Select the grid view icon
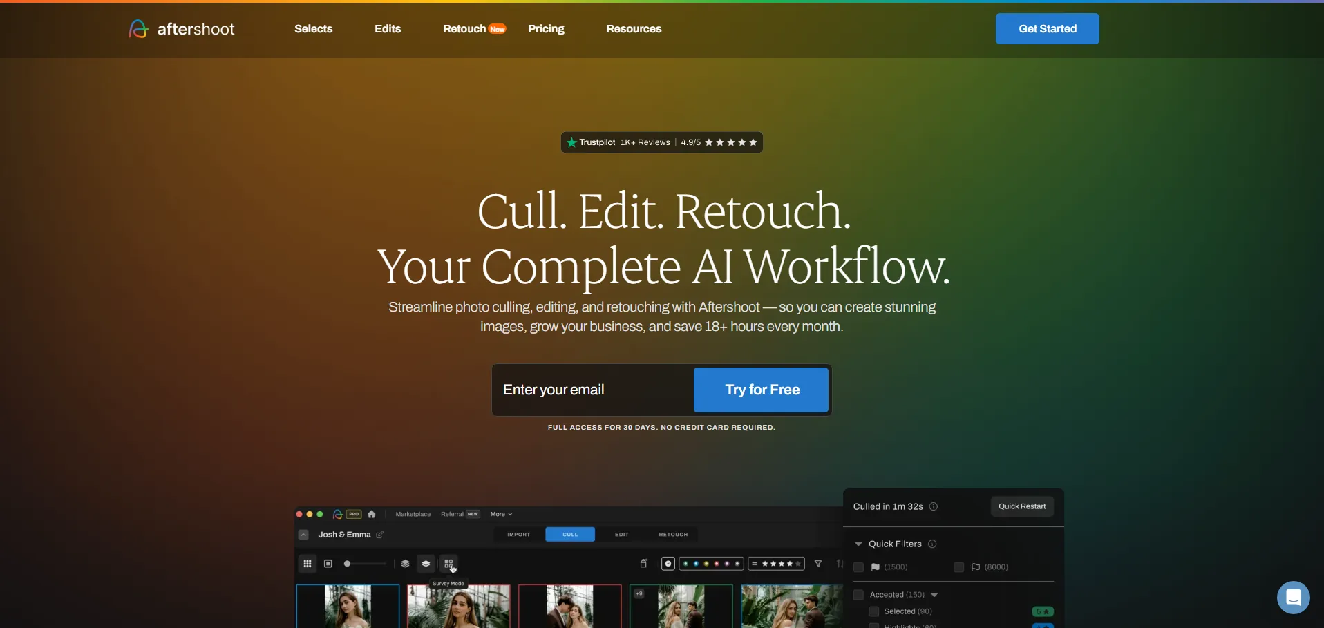This screenshot has height=628, width=1324. click(x=308, y=564)
